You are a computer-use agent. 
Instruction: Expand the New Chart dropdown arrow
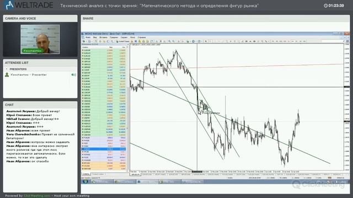(x=86, y=41)
